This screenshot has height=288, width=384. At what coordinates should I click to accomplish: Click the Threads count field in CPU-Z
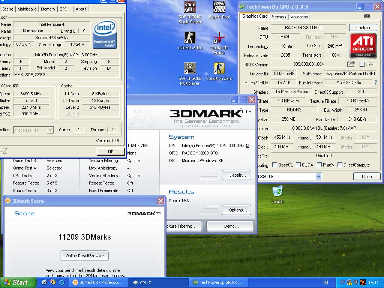(x=113, y=130)
